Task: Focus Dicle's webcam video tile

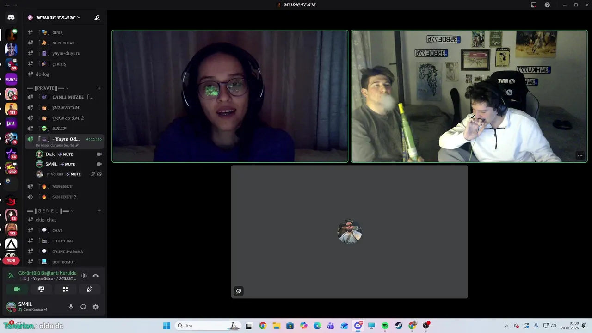Action: [x=230, y=96]
